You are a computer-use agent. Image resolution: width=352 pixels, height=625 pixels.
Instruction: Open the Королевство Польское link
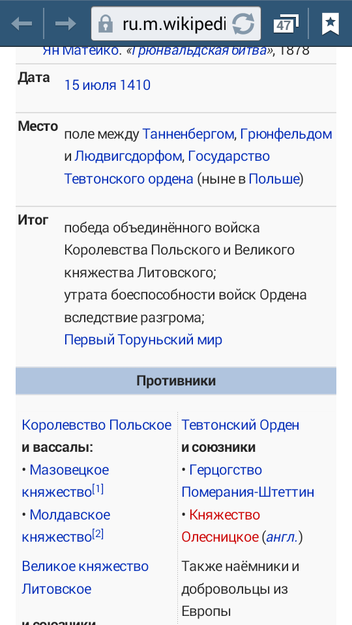click(x=96, y=425)
